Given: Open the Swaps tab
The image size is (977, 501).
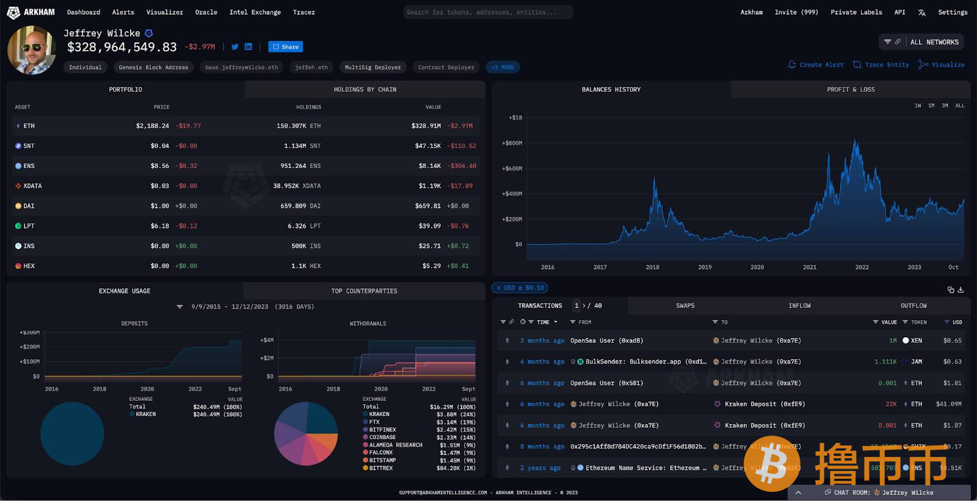Looking at the screenshot, I should point(685,305).
